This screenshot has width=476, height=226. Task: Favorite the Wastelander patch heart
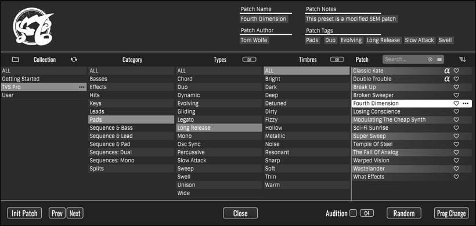click(456, 169)
